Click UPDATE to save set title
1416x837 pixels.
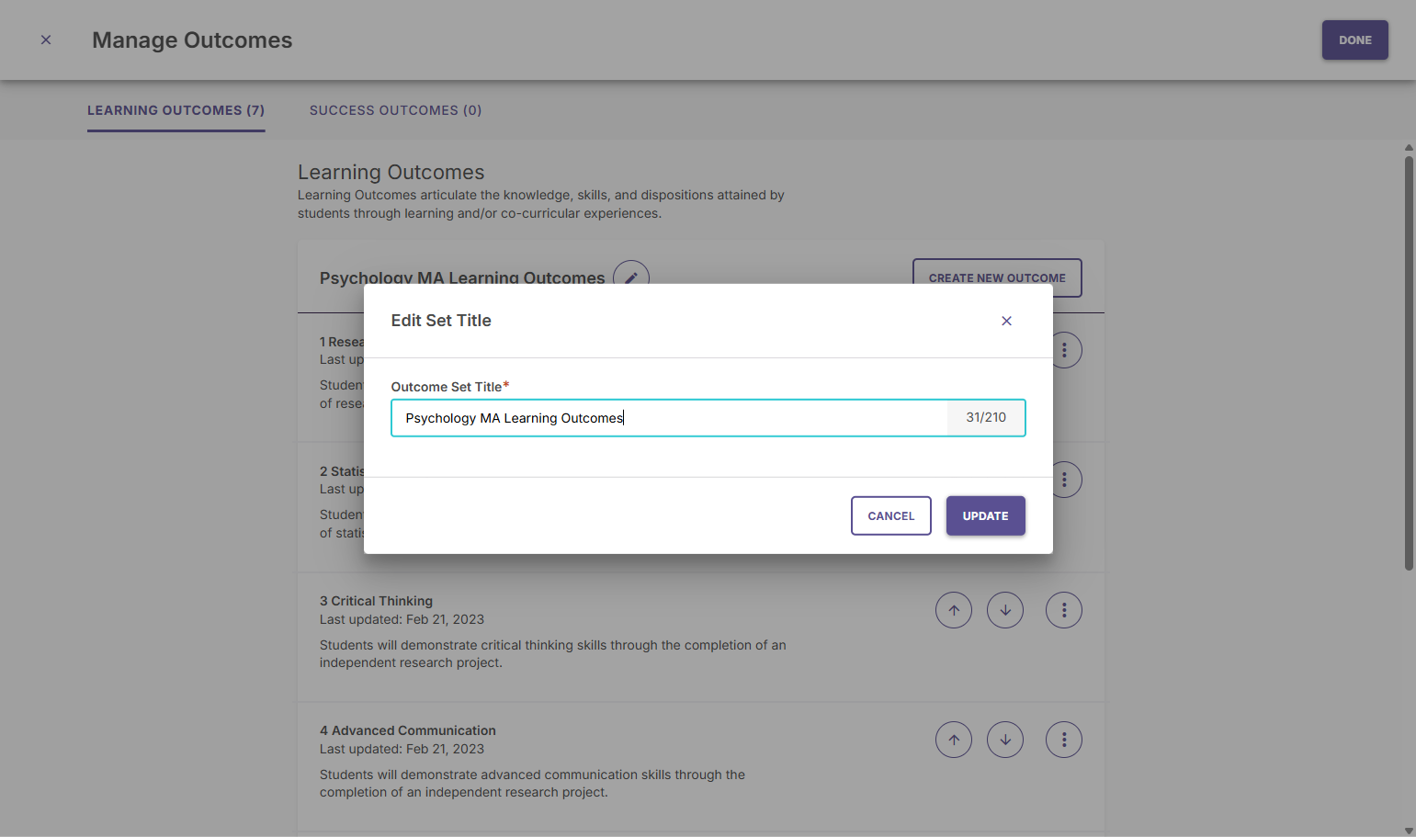pos(985,515)
